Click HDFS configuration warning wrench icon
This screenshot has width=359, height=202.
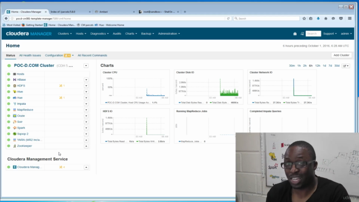[61, 86]
